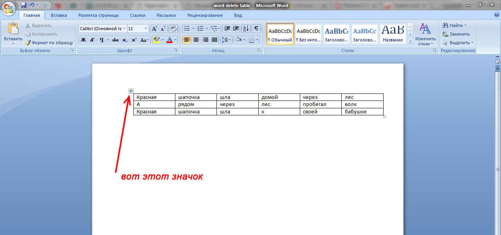Viewport: 501px width, 235px height.
Task: Toggle bold (Ж) formatting
Action: [83, 40]
